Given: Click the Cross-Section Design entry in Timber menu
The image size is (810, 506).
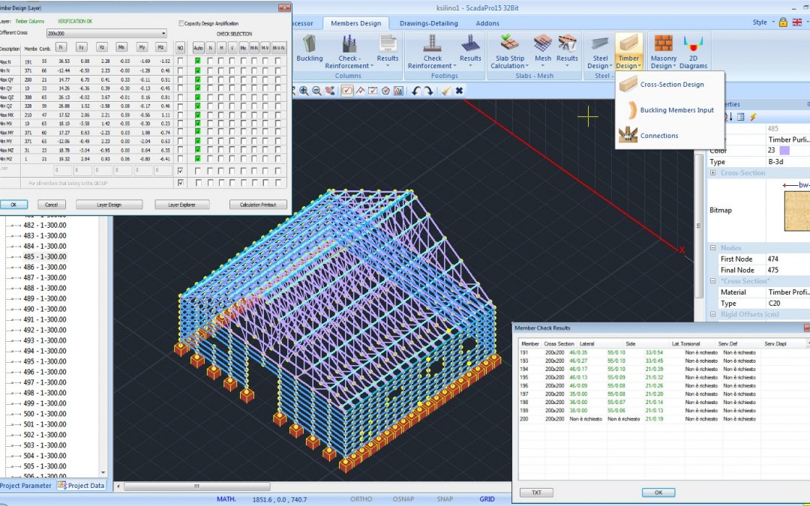Looking at the screenshot, I should pyautogui.click(x=671, y=84).
